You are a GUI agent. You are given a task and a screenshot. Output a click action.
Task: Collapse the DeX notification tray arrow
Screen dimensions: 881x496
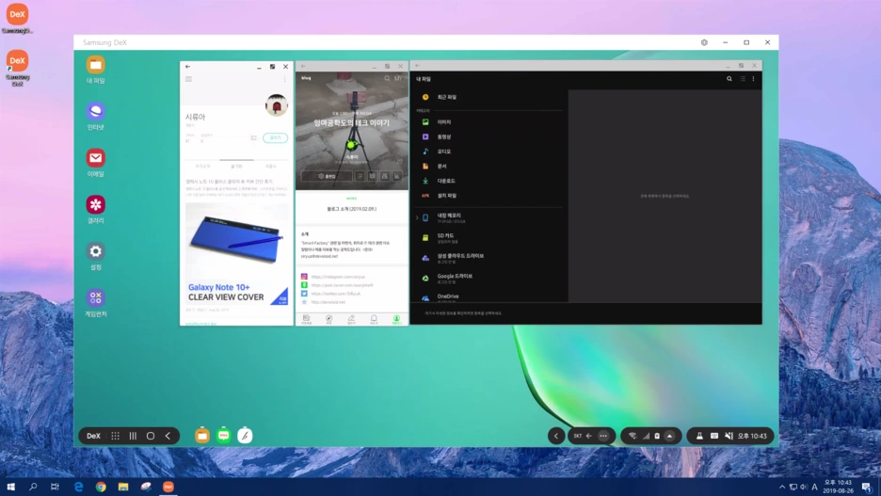[556, 436]
